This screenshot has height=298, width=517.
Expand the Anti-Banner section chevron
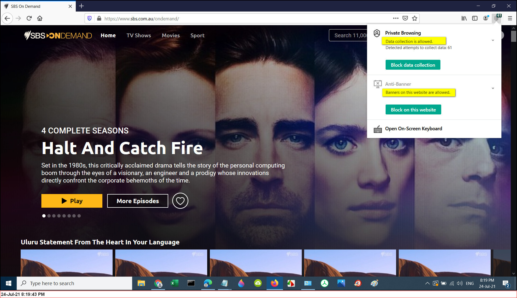click(x=493, y=88)
